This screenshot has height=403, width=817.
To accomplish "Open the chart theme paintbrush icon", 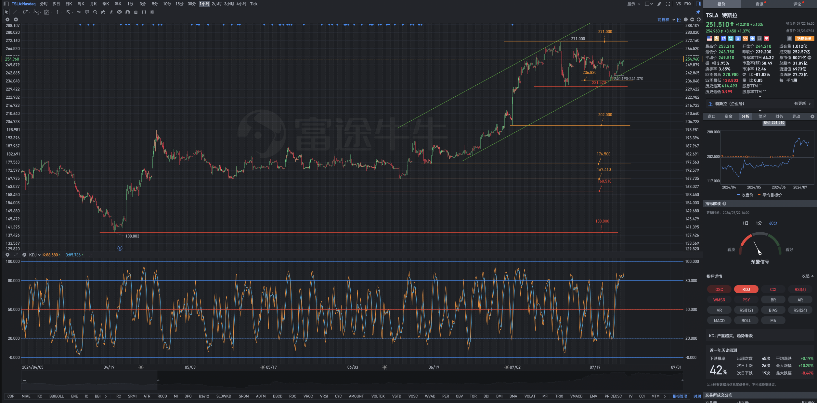I will point(659,4).
